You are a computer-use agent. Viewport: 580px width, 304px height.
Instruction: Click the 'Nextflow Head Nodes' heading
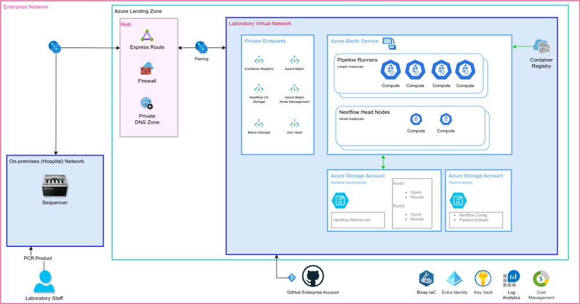pos(365,112)
